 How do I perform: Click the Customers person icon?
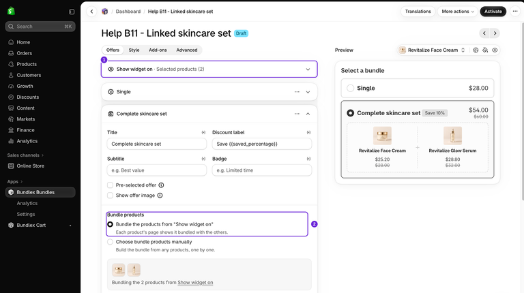point(11,75)
